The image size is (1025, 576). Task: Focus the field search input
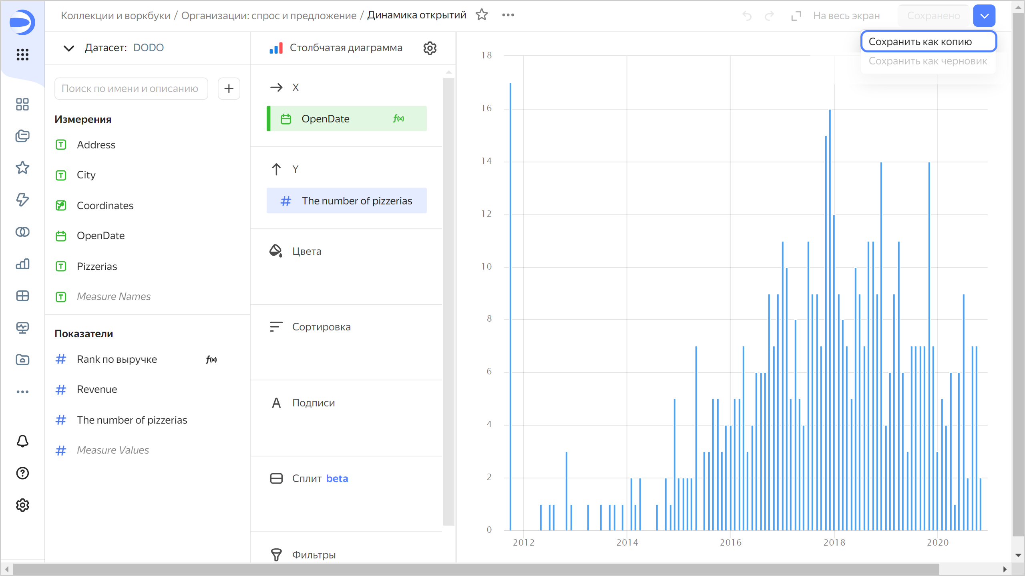pos(131,88)
